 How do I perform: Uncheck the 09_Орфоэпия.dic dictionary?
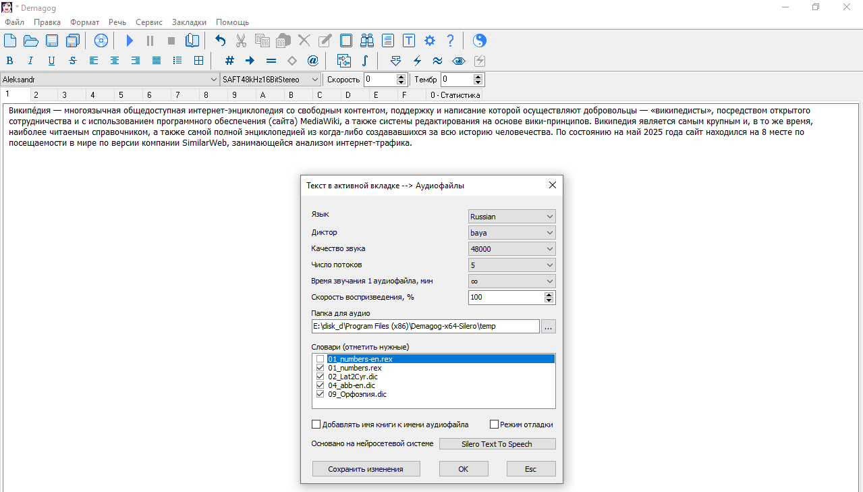tap(320, 394)
